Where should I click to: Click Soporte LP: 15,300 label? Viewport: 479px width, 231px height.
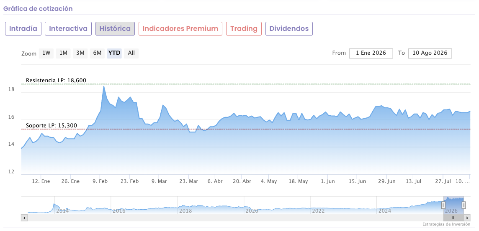(52, 126)
